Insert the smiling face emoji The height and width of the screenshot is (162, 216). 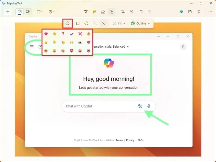(x=46, y=51)
